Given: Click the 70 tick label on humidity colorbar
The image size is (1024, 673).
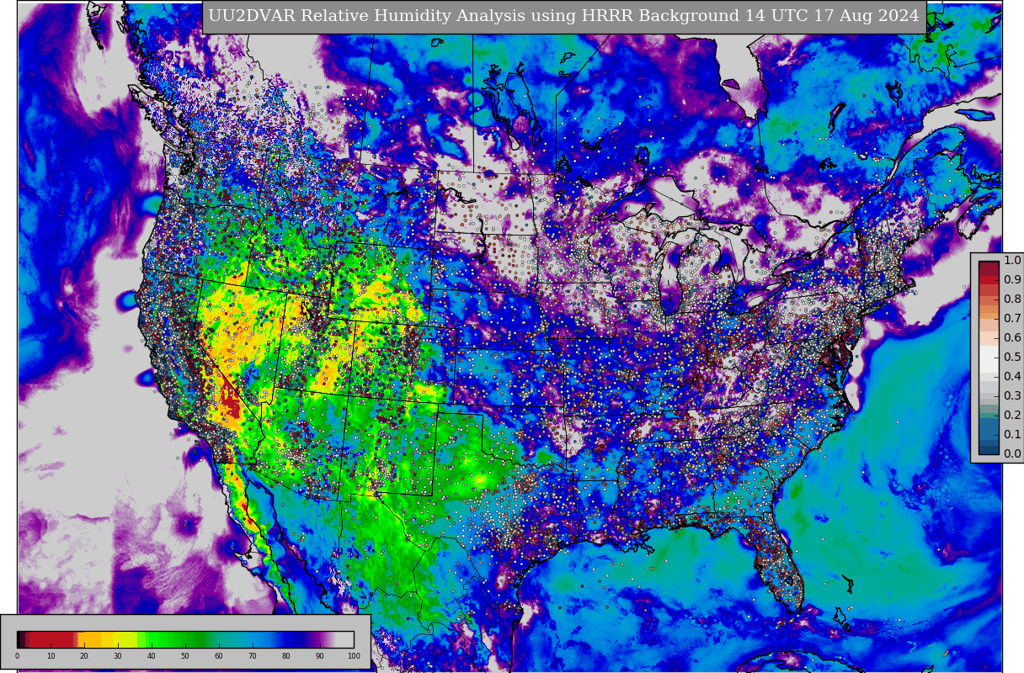Looking at the screenshot, I should (253, 656).
